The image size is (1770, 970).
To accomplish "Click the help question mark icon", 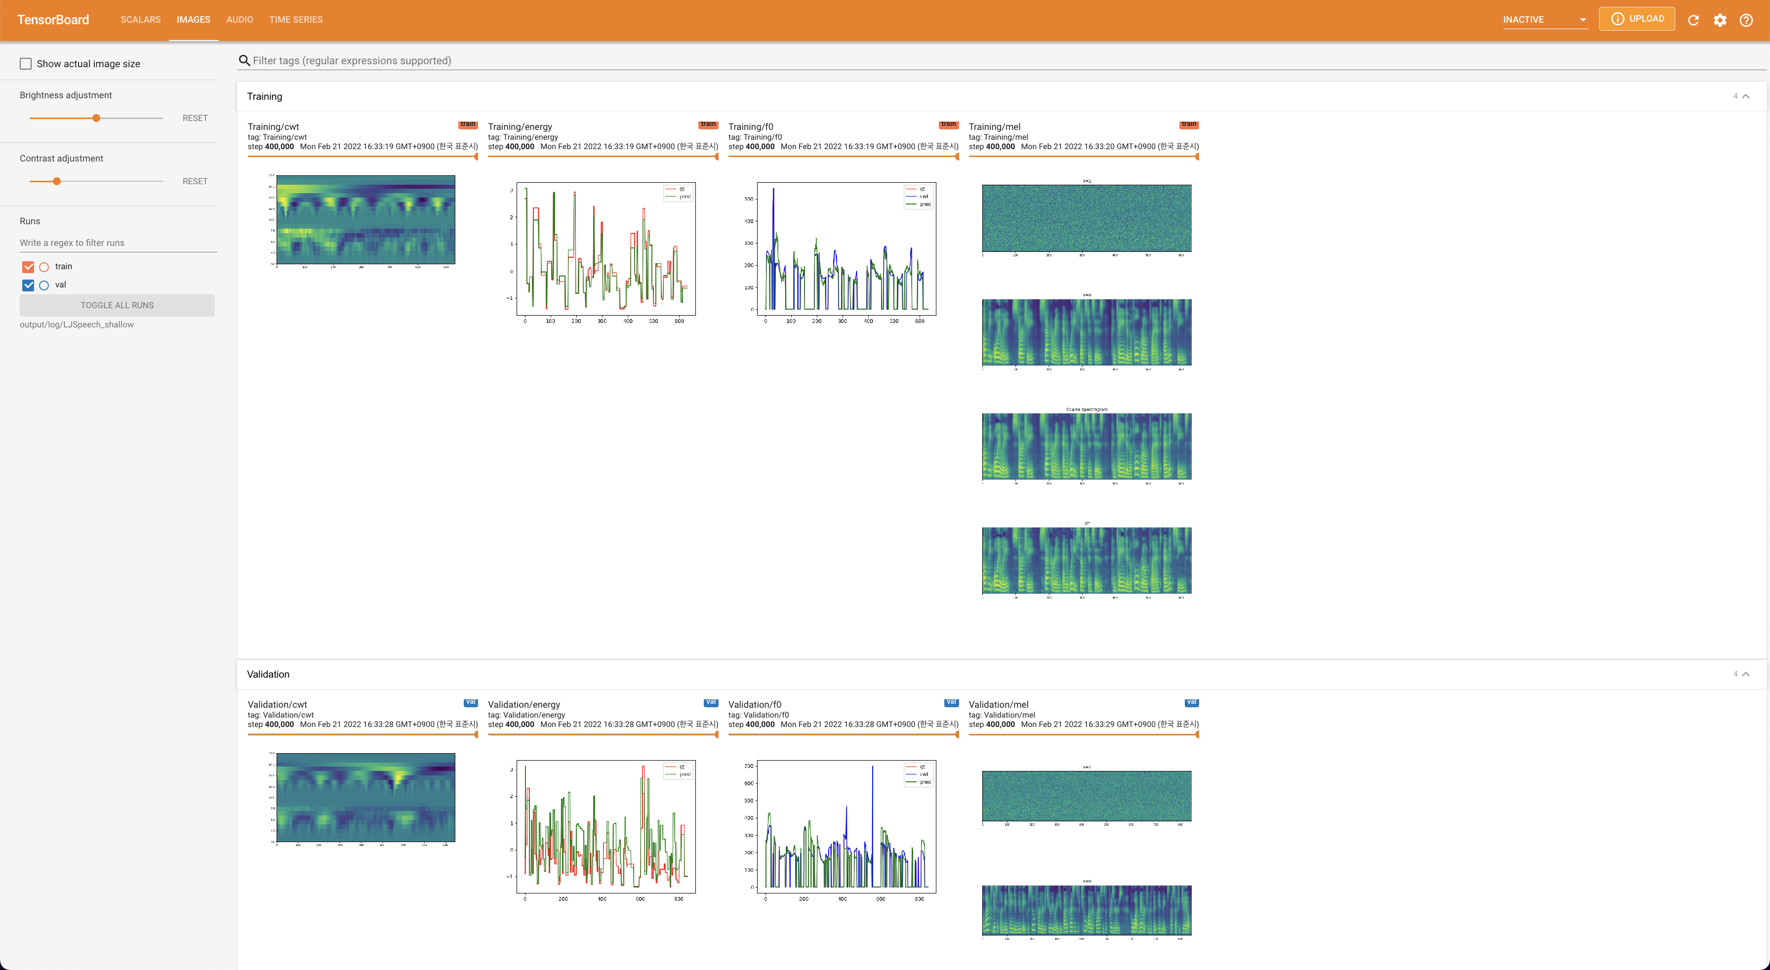I will [x=1746, y=20].
